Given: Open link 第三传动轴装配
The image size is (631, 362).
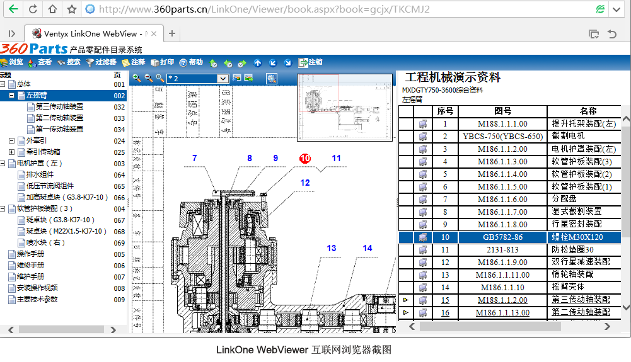Looking at the screenshot, I should point(581,300).
